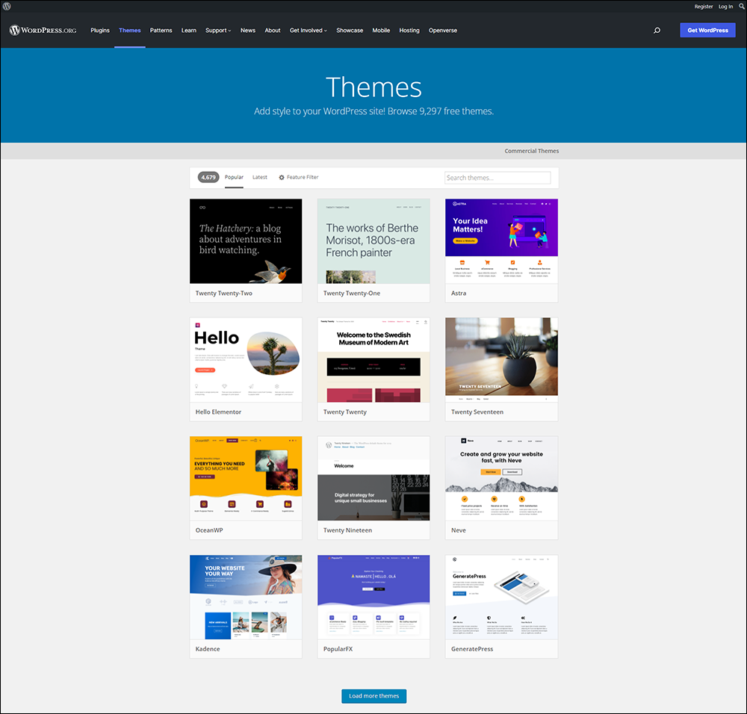Expand the Support menu dropdown
747x714 pixels.
tap(218, 30)
